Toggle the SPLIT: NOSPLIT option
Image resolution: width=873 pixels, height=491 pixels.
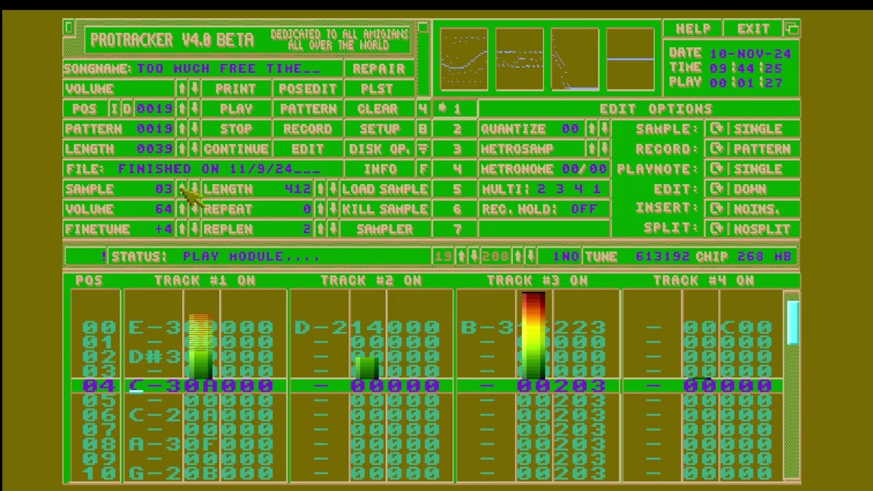[x=753, y=229]
